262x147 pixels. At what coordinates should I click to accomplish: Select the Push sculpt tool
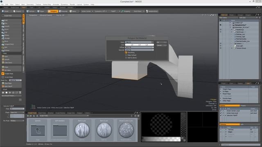tap(11, 20)
